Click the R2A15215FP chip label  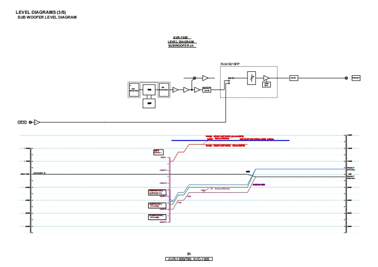[x=230, y=64]
